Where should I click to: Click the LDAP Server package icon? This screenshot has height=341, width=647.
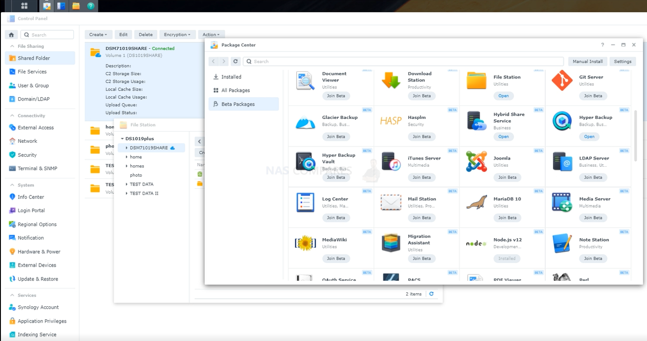562,161
